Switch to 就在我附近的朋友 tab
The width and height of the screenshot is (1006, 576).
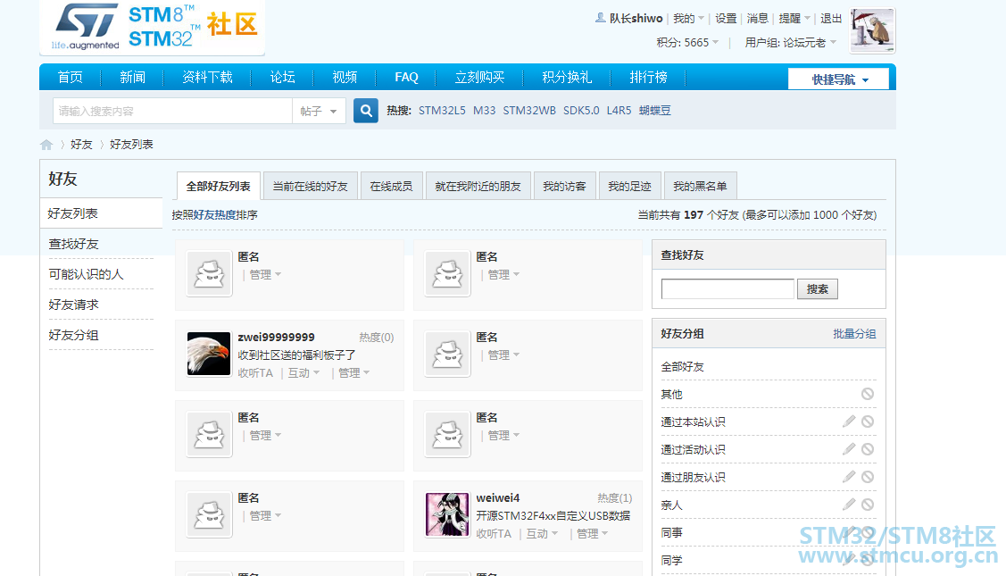coord(478,187)
